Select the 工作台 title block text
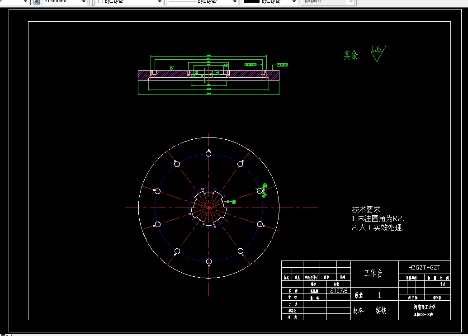 coord(373,273)
